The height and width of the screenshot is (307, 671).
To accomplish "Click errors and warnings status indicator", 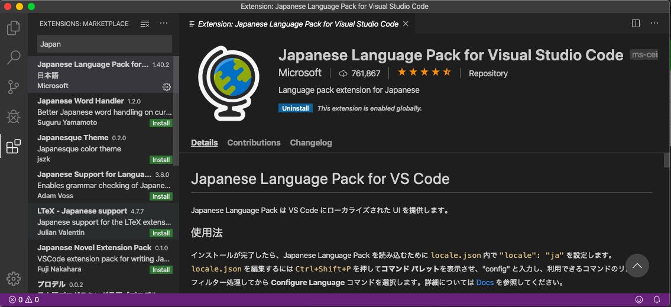I will 24,300.
